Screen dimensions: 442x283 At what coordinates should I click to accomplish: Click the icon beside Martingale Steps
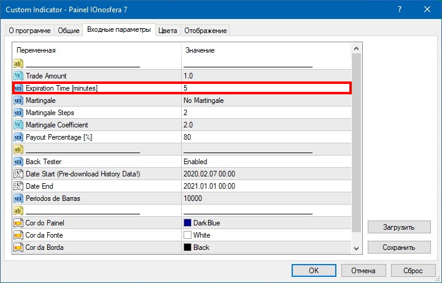point(18,113)
